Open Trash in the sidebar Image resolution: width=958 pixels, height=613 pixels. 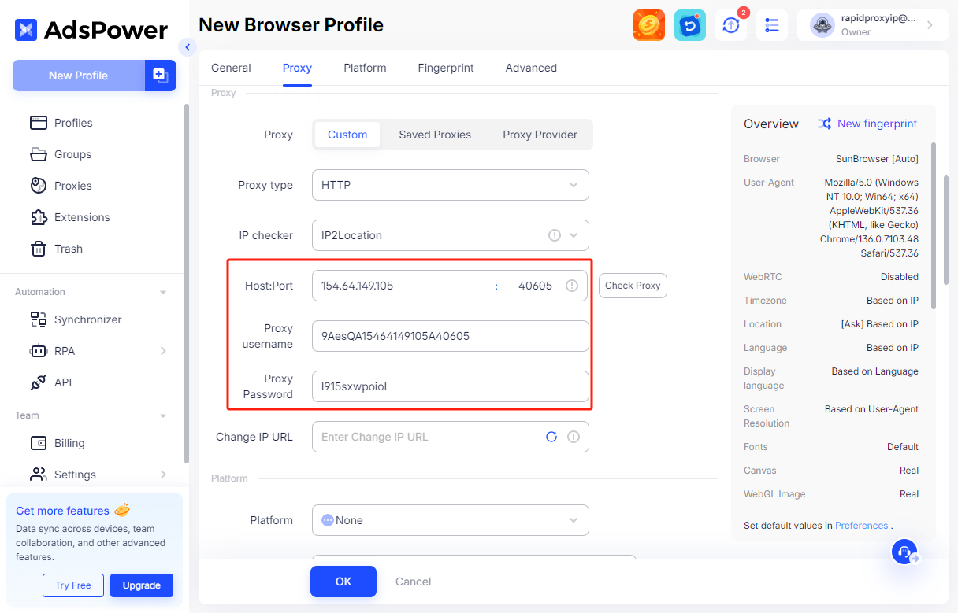tap(68, 249)
